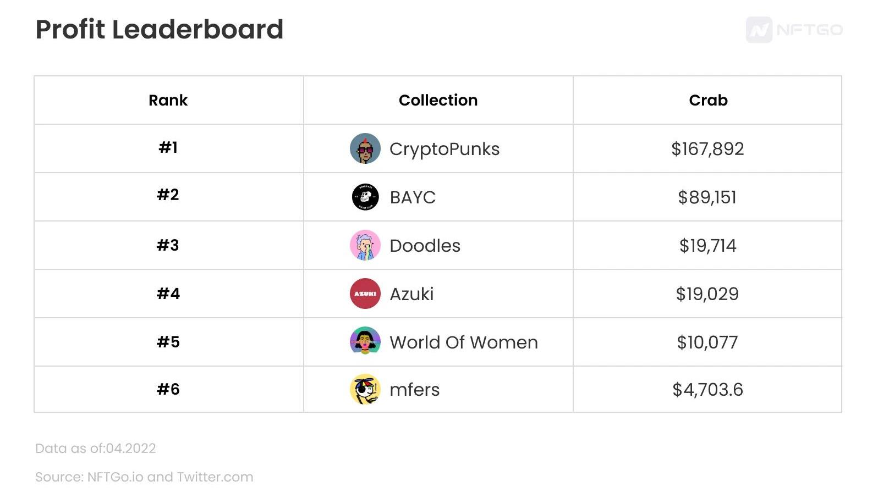878x498 pixels.
Task: Click the mfers avatar icon
Action: 365,389
